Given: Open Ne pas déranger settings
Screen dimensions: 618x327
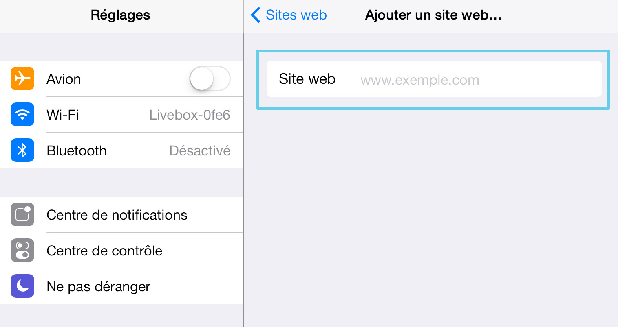Looking at the screenshot, I should point(121,286).
